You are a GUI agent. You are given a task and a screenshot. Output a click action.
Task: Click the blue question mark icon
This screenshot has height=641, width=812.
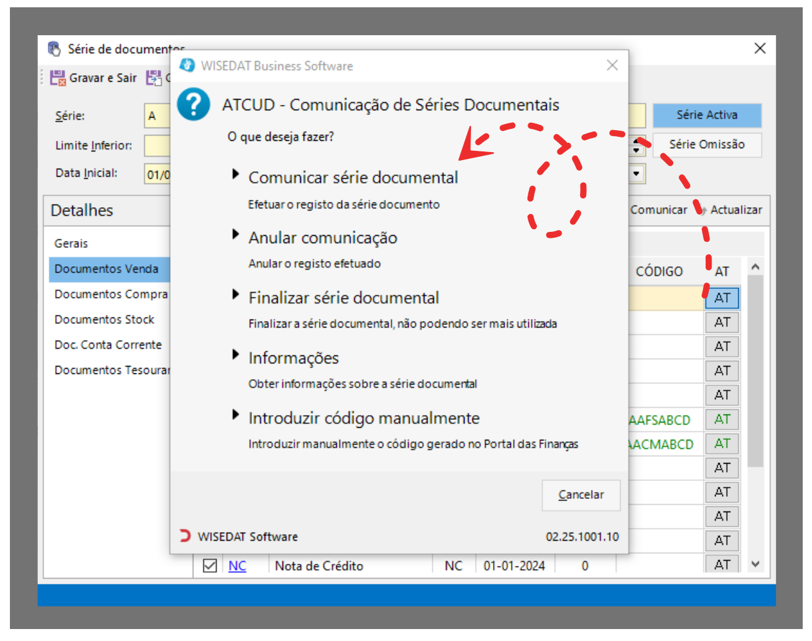(x=193, y=105)
